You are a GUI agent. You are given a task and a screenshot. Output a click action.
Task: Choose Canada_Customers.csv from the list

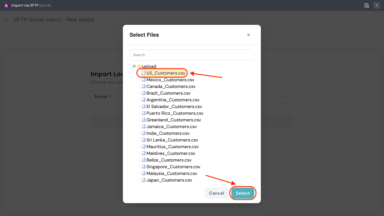pyautogui.click(x=171, y=86)
